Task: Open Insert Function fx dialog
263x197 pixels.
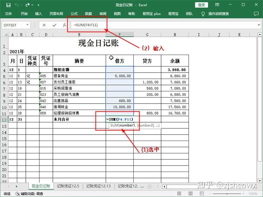Action: [x=64, y=25]
